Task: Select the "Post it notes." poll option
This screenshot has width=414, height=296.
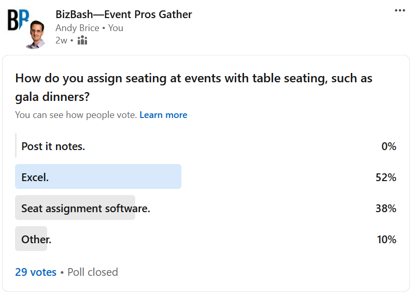Action: click(53, 146)
